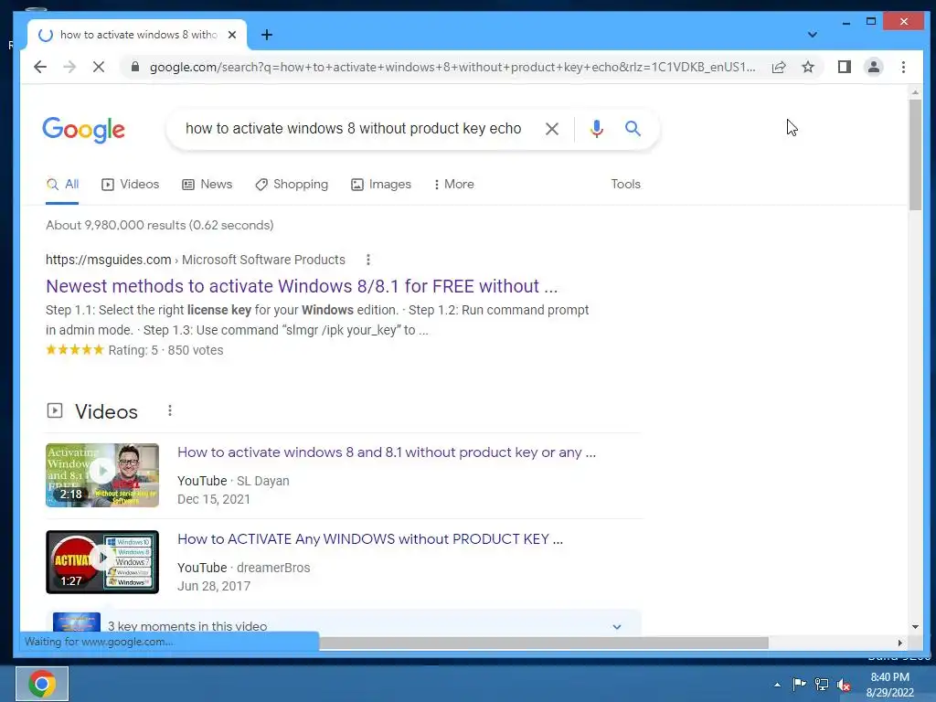Image resolution: width=936 pixels, height=702 pixels.
Task: Open the taskbar clock showing 8:40 PM
Action: click(889, 685)
